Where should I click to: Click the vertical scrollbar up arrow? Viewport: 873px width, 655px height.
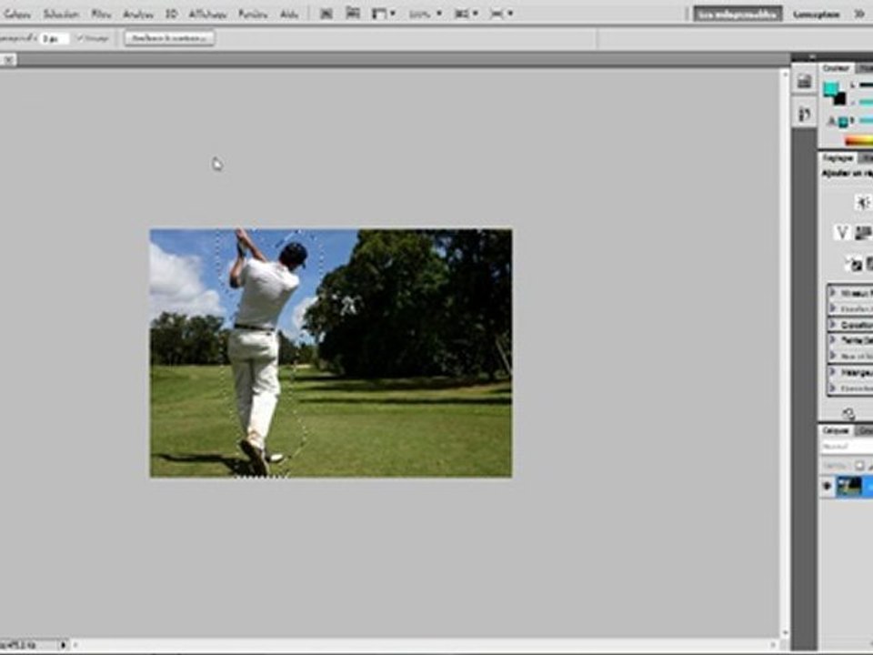[x=785, y=73]
